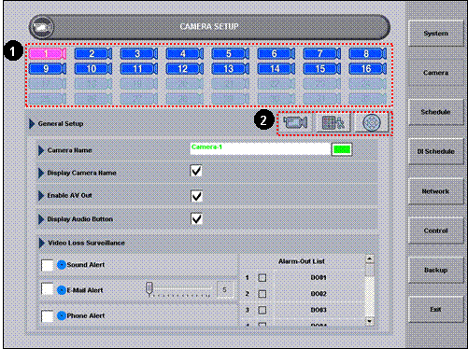
Task: Select the pink camera 1 icon
Action: pos(48,53)
